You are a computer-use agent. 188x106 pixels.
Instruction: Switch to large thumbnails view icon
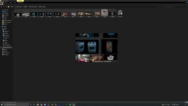[x=187, y=102]
